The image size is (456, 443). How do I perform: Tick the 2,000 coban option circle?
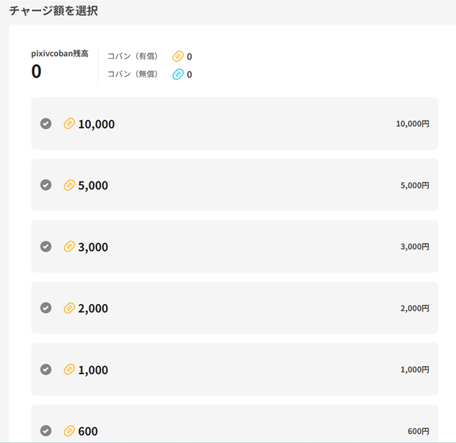(46, 308)
